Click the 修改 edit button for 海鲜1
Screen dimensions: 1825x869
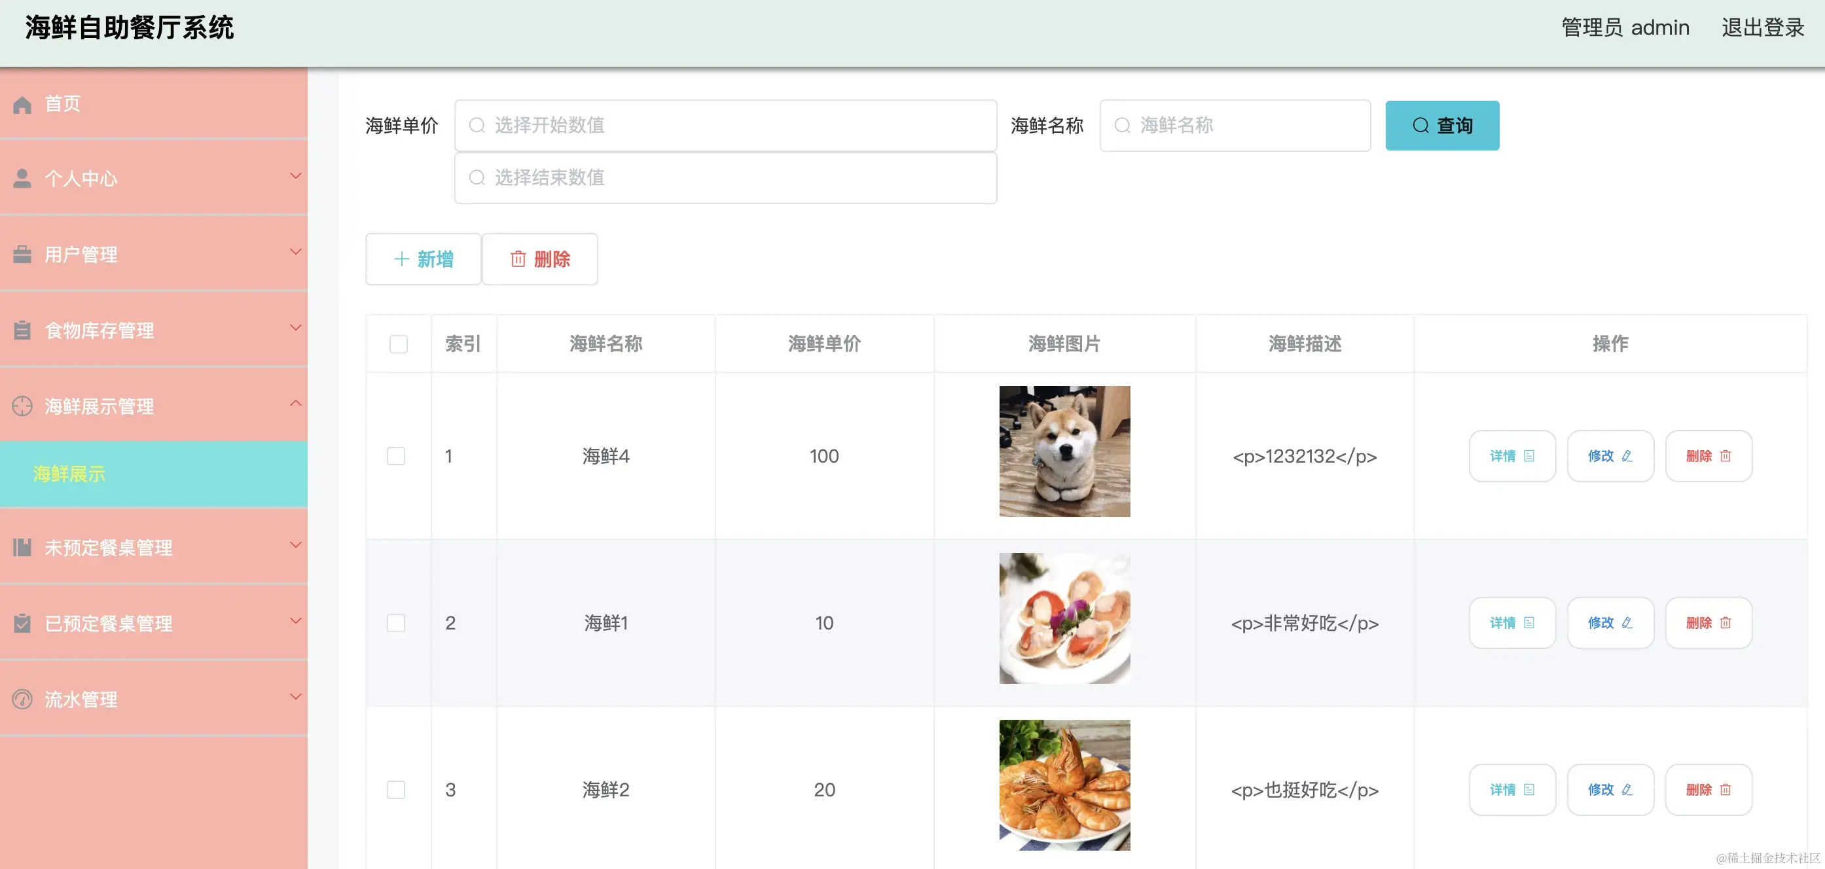1610,623
